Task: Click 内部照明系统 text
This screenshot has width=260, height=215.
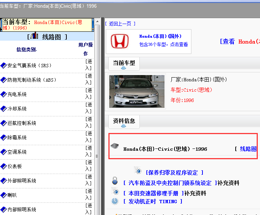Action: coord(22,209)
